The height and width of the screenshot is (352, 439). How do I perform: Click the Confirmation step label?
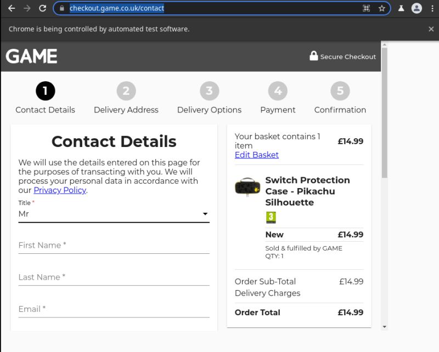click(x=340, y=110)
